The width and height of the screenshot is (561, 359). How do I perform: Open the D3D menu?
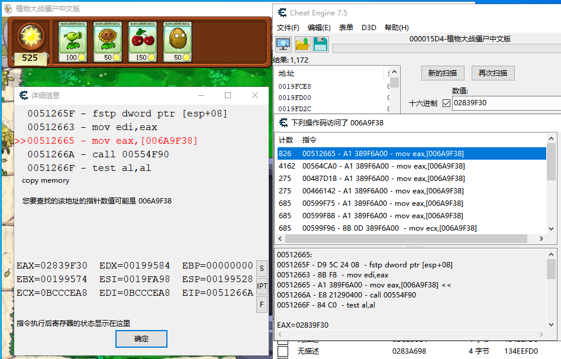click(x=369, y=28)
